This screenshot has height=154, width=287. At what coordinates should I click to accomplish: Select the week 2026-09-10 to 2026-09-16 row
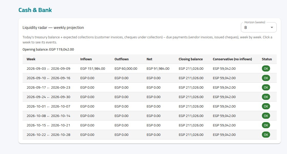click(x=150, y=78)
